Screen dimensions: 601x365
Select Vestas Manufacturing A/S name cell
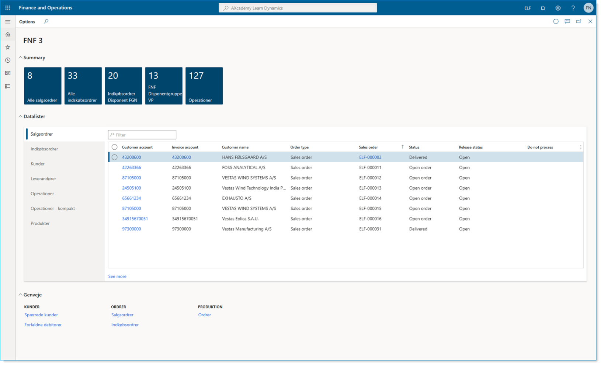[247, 229]
